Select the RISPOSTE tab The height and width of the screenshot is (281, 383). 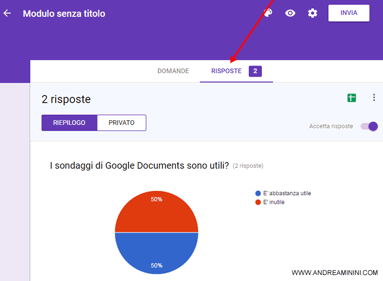[227, 71]
